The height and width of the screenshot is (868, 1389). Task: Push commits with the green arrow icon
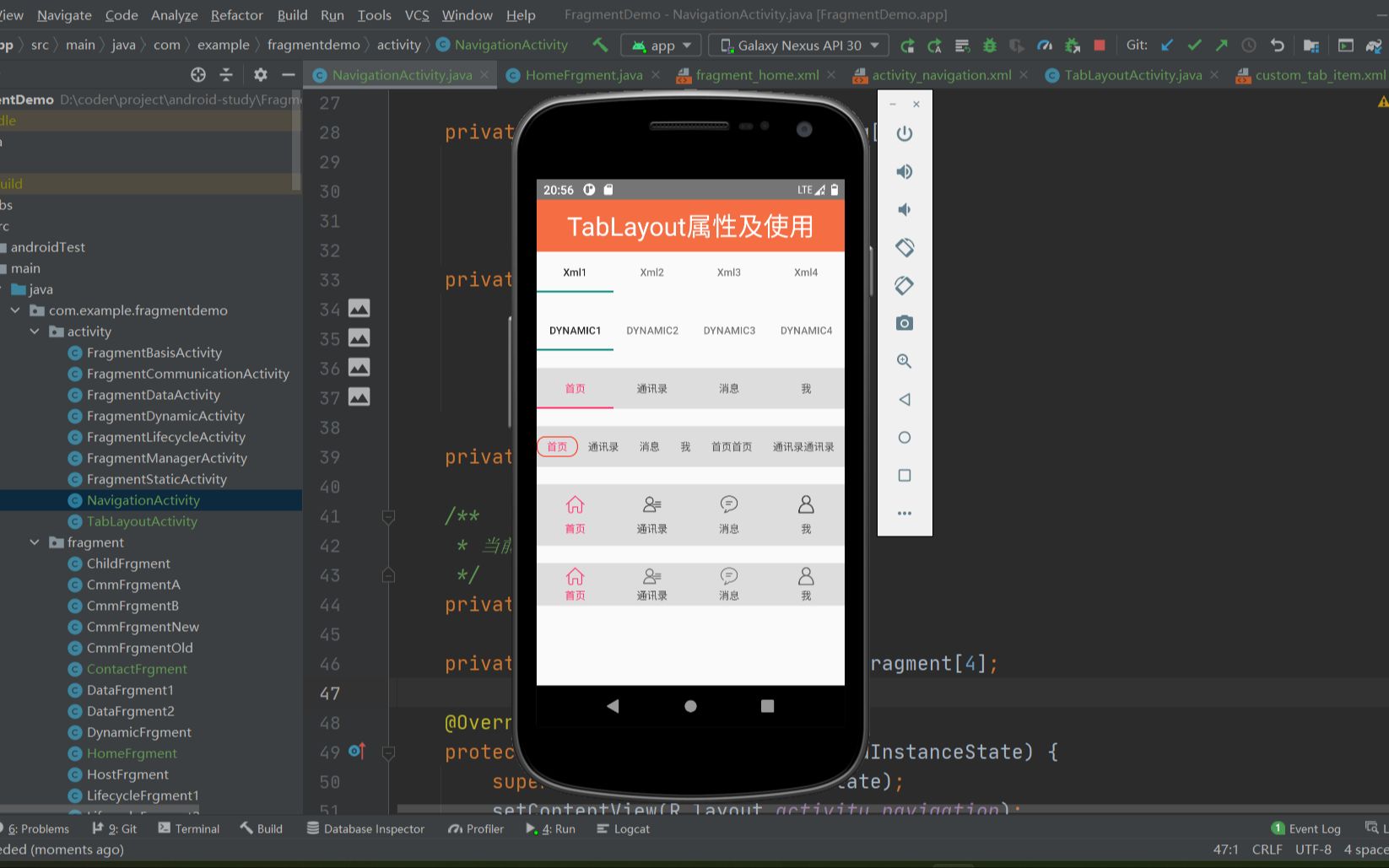click(1221, 45)
